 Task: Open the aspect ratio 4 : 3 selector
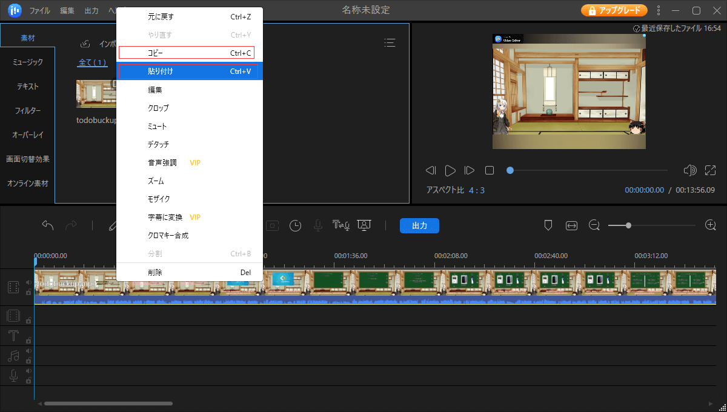pos(476,190)
